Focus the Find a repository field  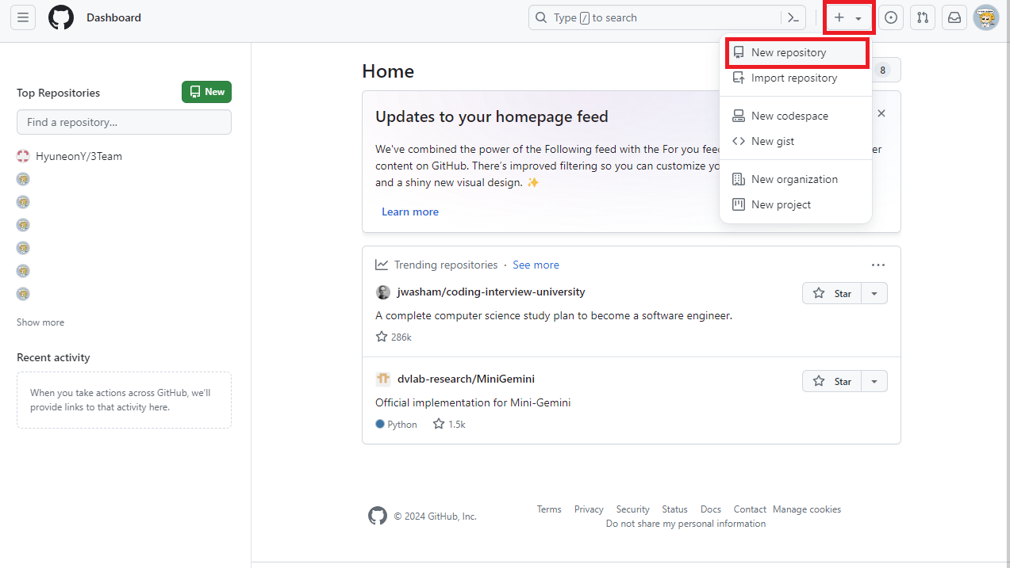pyautogui.click(x=124, y=122)
